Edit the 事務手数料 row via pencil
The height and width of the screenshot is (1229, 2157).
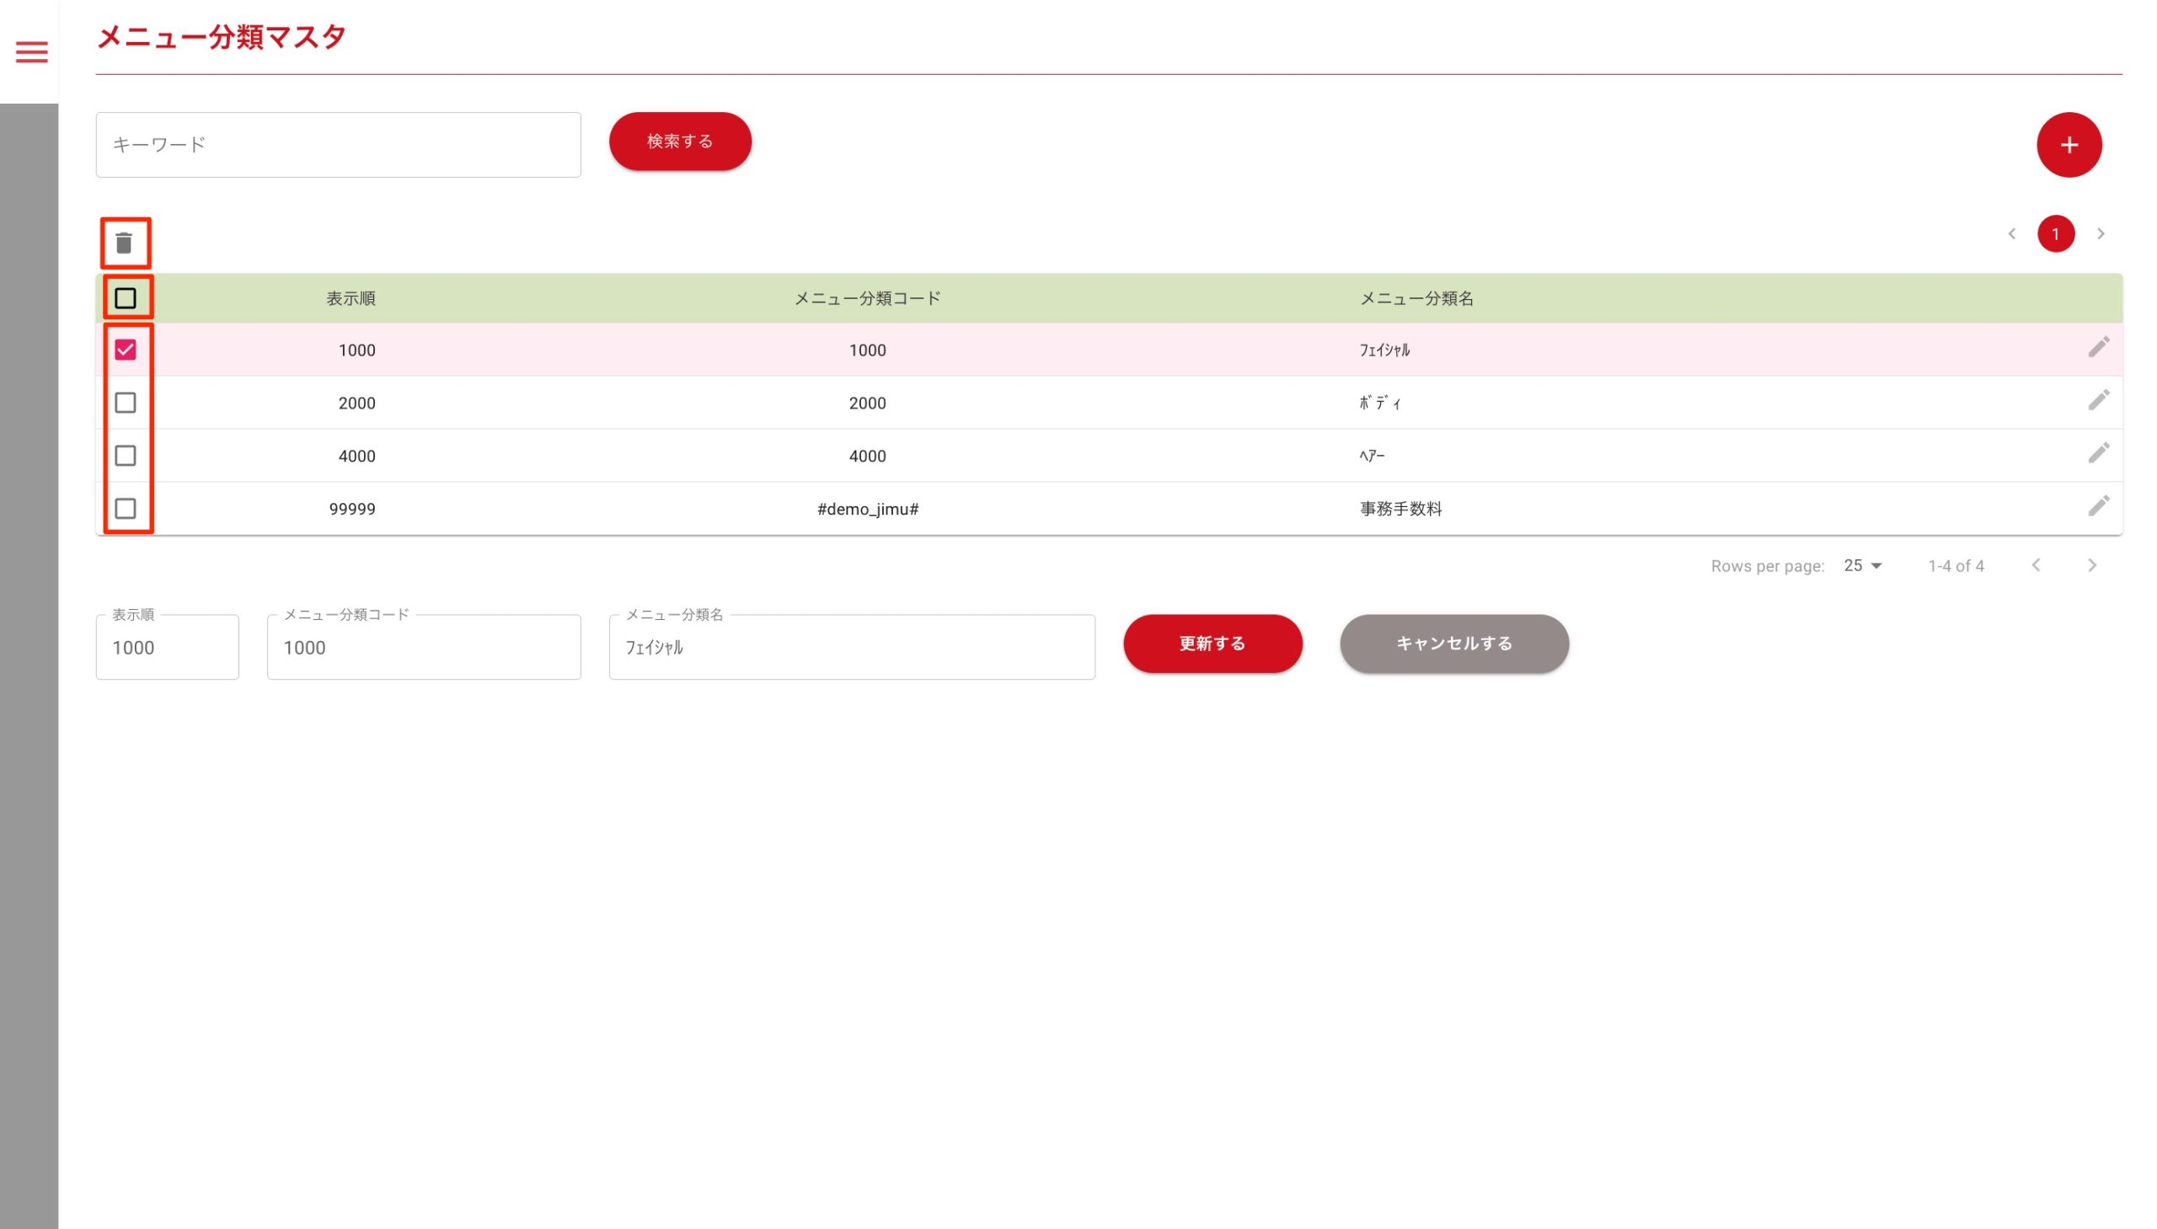click(x=2097, y=506)
